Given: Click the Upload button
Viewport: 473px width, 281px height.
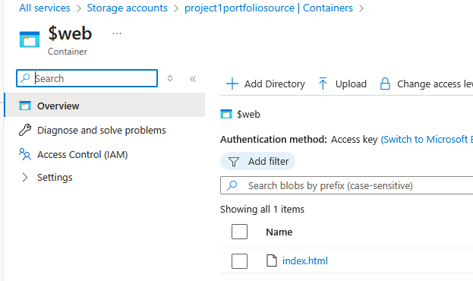Looking at the screenshot, I should click(342, 84).
